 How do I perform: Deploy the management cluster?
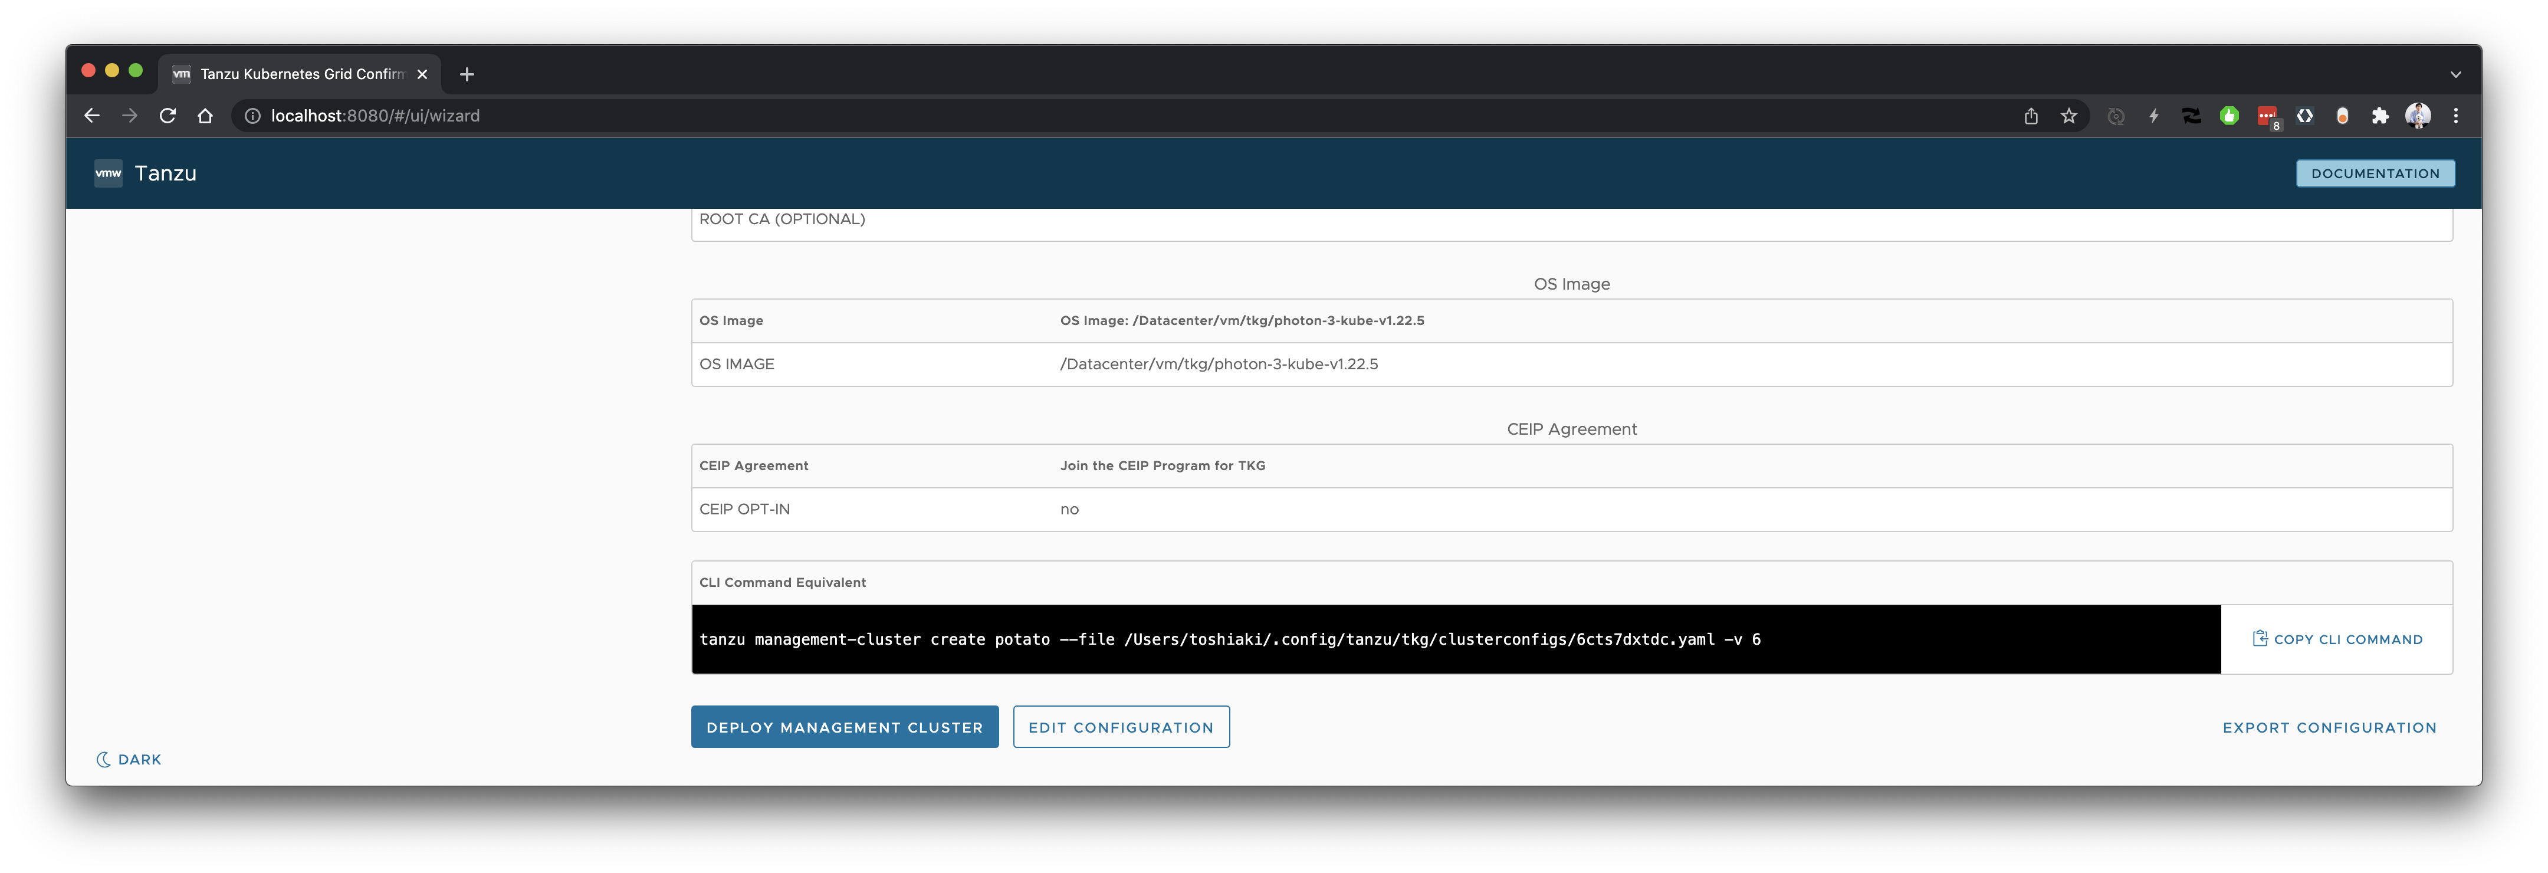click(x=843, y=727)
